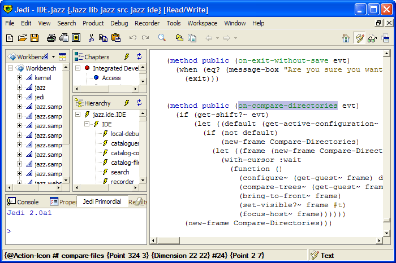Expand the jedi tree node
The width and height of the screenshot is (396, 263).
coord(19,97)
